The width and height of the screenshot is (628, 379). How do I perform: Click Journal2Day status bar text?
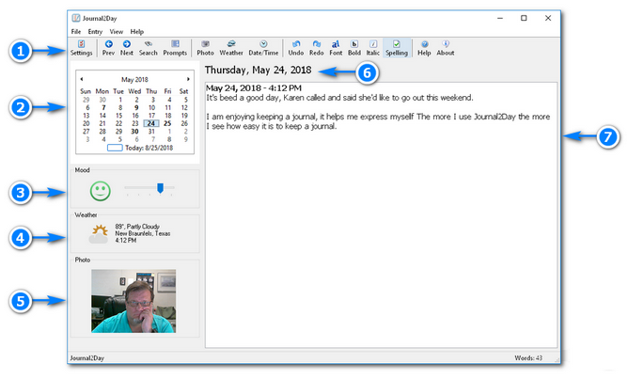[86, 357]
